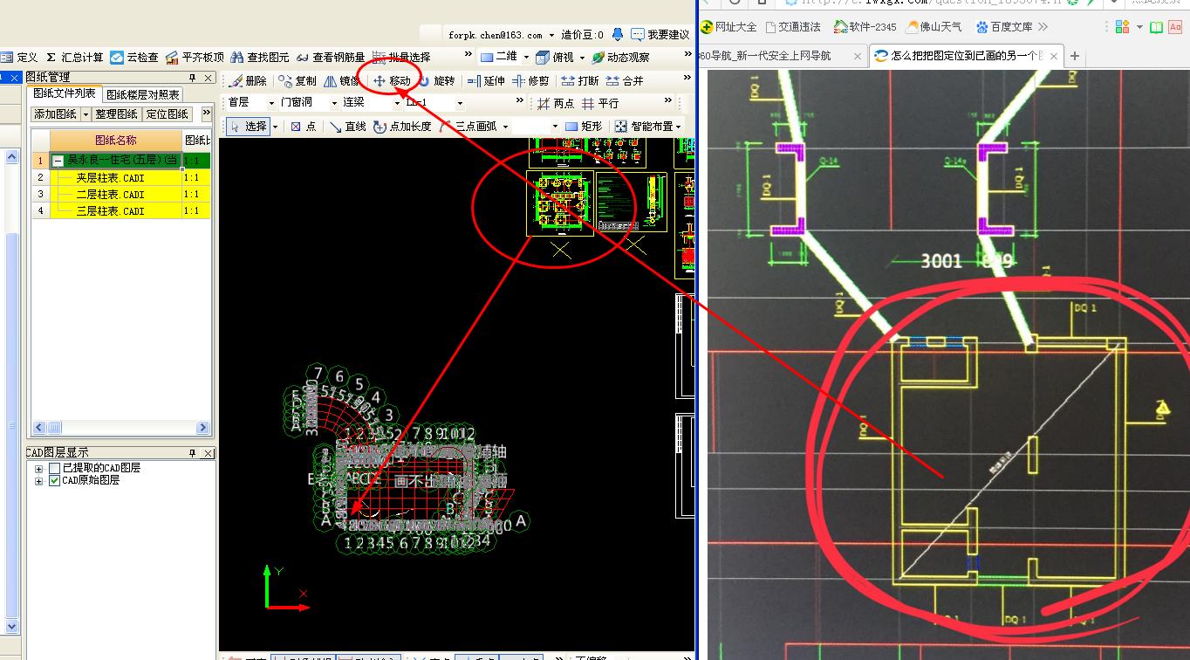Check 已提取的CAD图层 checkbox
Viewport: 1190px width, 660px height.
pos(55,469)
